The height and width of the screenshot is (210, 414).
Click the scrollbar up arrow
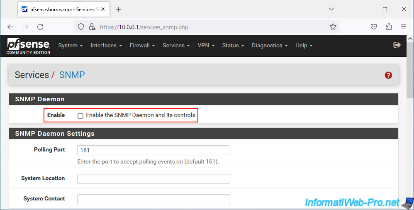(x=410, y=39)
